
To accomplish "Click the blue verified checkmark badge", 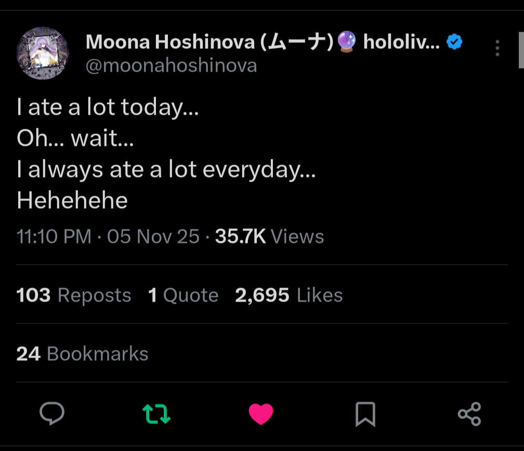I will [455, 42].
